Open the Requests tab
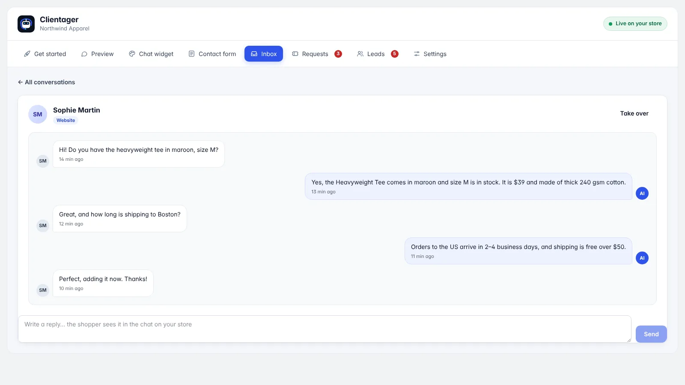This screenshot has width=685, height=385. click(317, 54)
